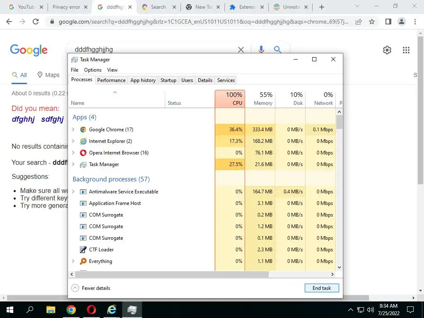Image resolution: width=424 pixels, height=318 pixels.
Task: Open Google settings gear icon
Action: click(x=387, y=50)
